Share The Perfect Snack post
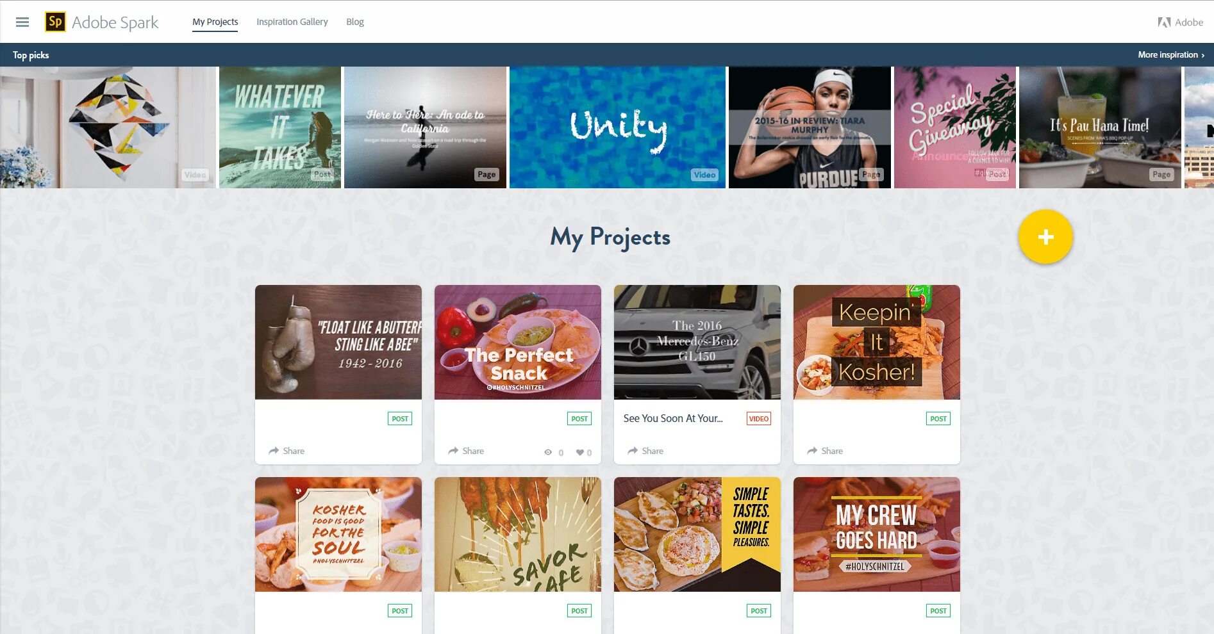Screen dimensions: 1214x634 click(x=466, y=451)
